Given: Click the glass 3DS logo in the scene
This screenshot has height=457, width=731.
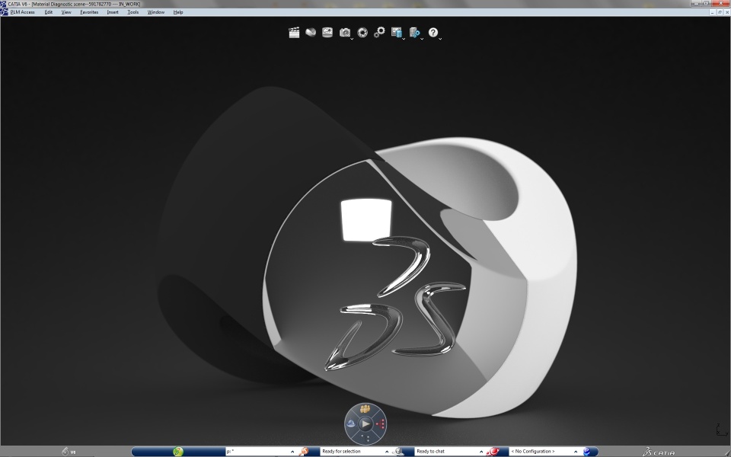Looking at the screenshot, I should (395, 303).
